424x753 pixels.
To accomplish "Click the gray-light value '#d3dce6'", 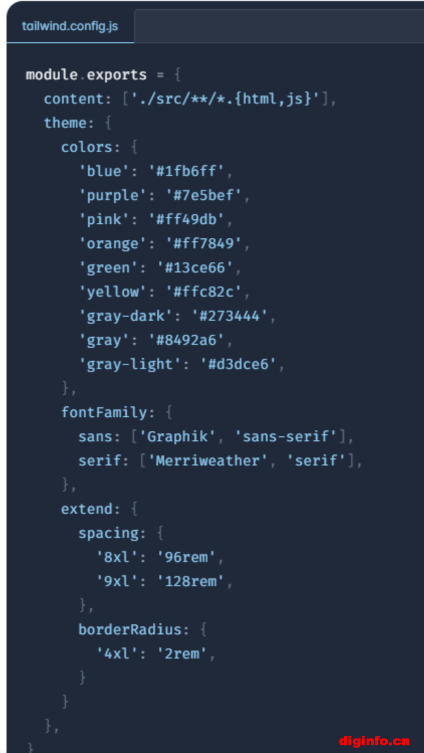I will click(238, 364).
